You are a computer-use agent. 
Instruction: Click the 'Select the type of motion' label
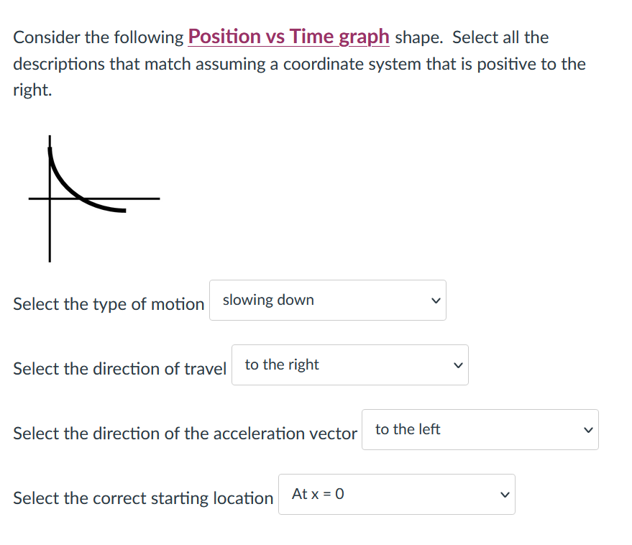pos(109,304)
